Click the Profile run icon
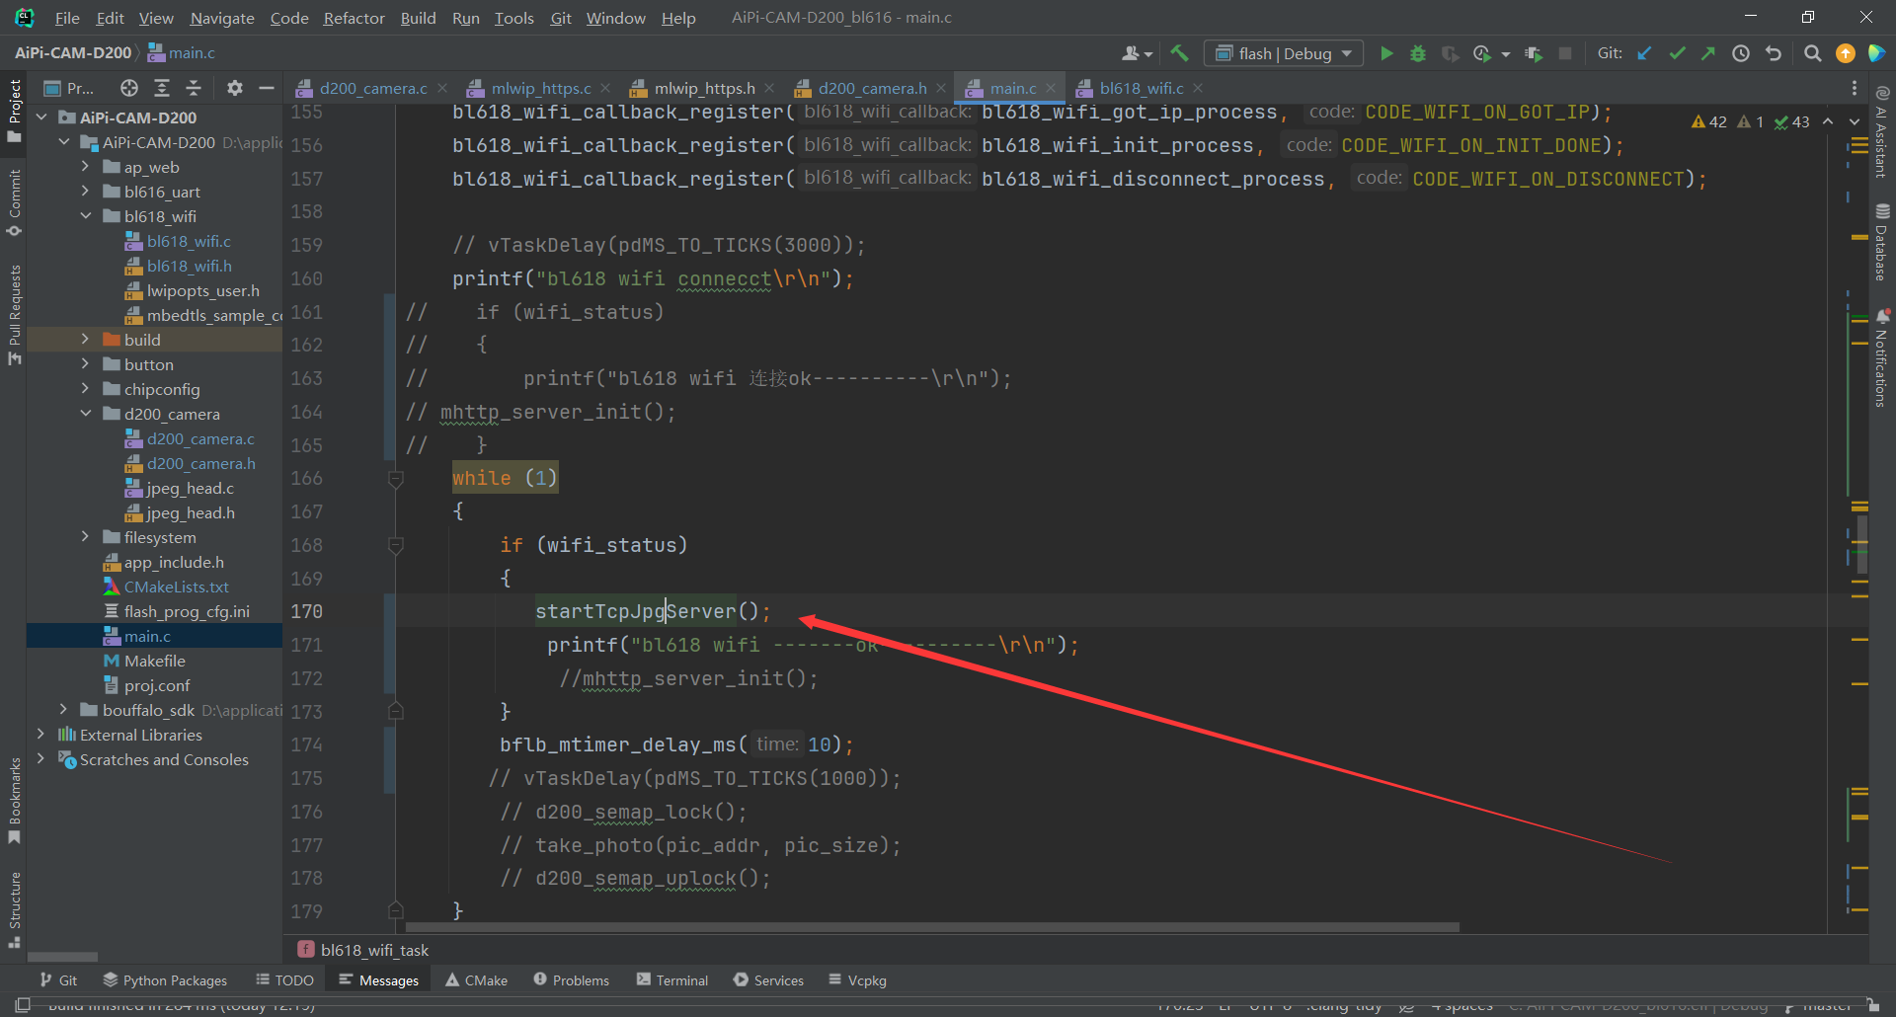The image size is (1896, 1017). pyautogui.click(x=1482, y=53)
